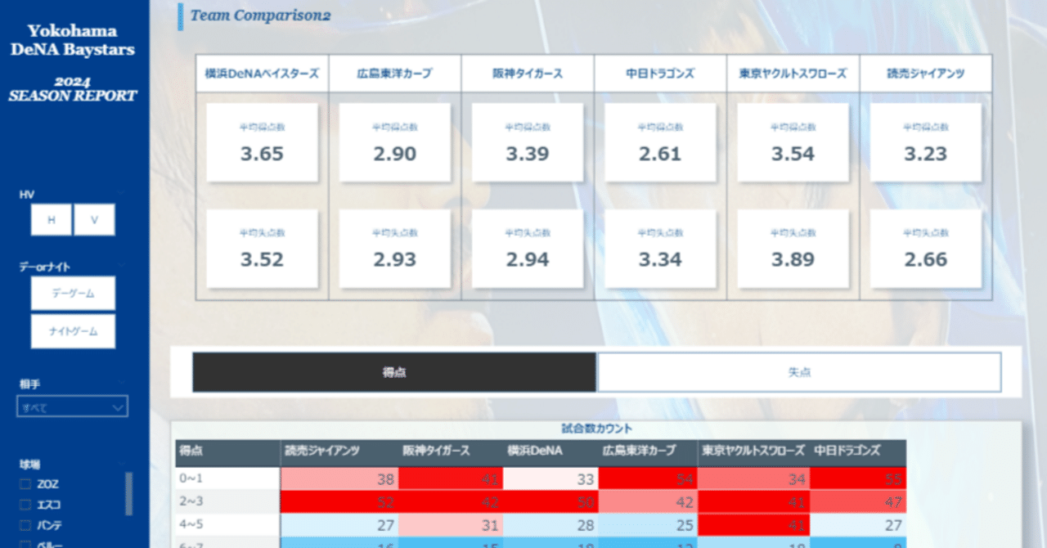
Task: Collapse the デーorナイト slicer chevron
Action: [x=121, y=267]
